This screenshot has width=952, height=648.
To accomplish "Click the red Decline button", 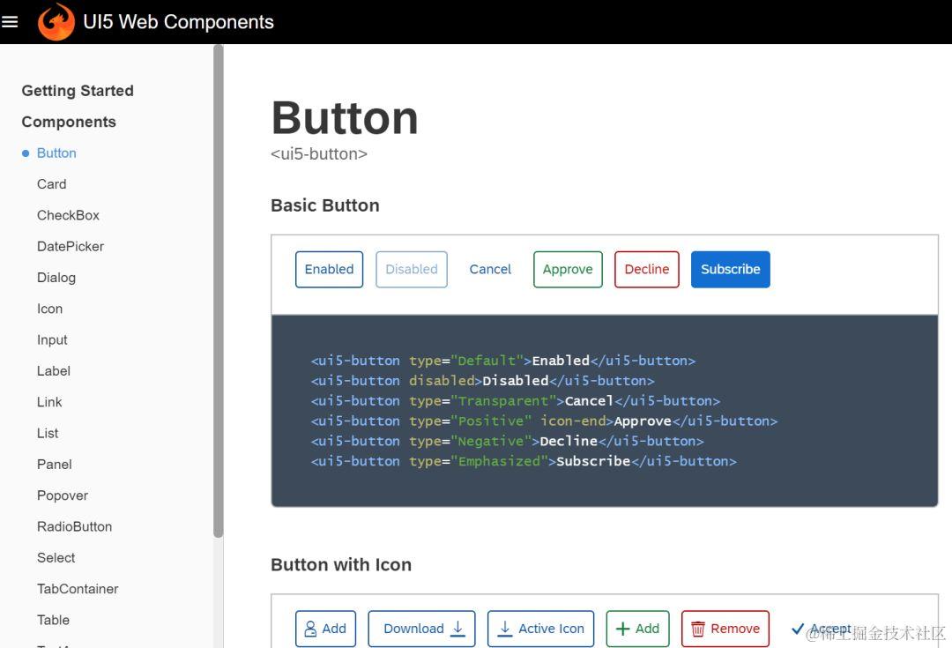I will 647,270.
